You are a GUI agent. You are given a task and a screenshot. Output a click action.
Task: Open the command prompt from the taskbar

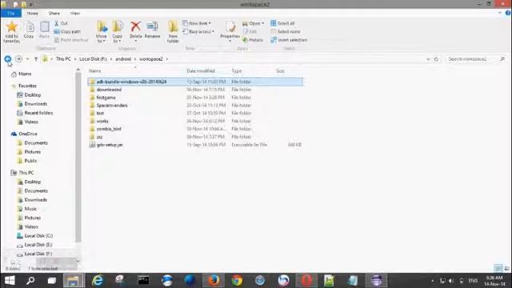[143, 281]
